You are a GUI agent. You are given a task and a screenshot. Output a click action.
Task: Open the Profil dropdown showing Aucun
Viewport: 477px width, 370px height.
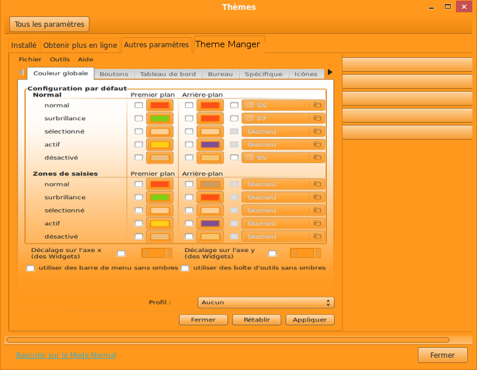(x=266, y=302)
